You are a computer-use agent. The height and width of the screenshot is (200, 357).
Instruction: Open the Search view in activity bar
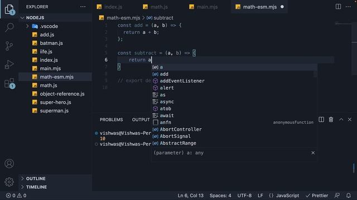(9, 27)
